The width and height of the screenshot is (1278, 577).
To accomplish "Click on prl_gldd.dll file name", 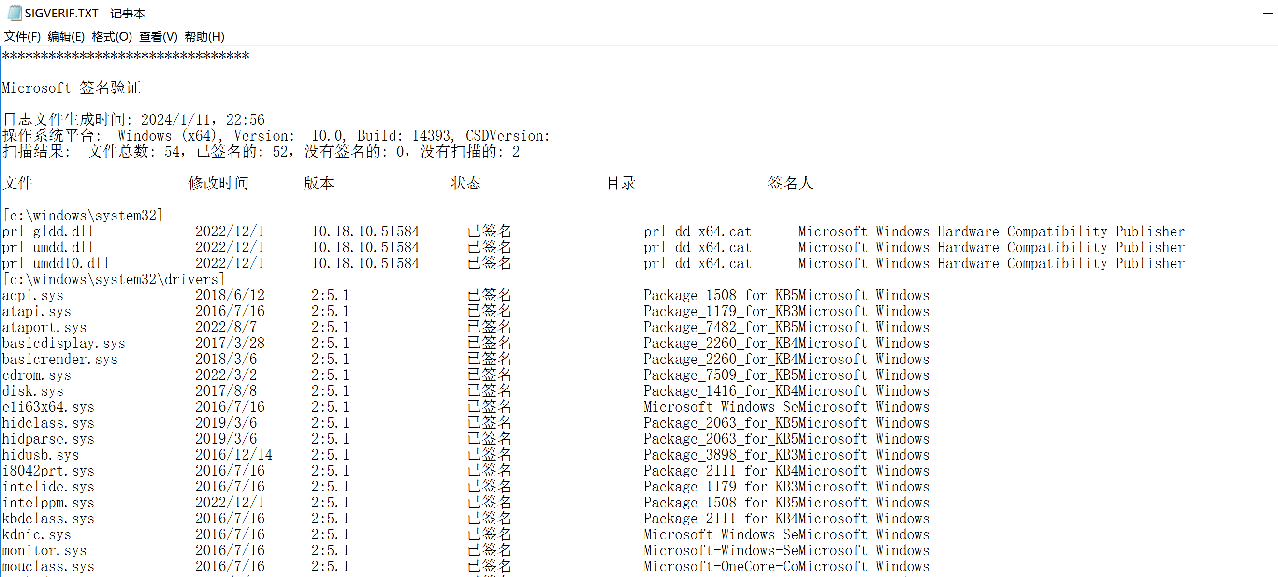I will pos(48,231).
